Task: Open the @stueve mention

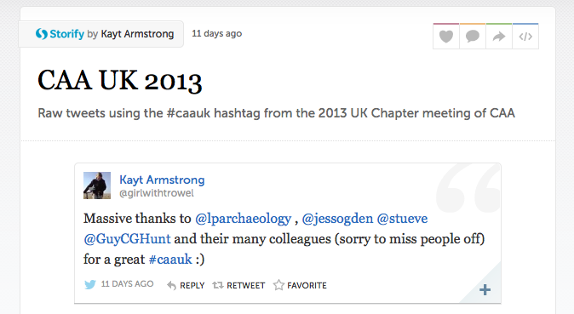Action: pyautogui.click(x=402, y=219)
